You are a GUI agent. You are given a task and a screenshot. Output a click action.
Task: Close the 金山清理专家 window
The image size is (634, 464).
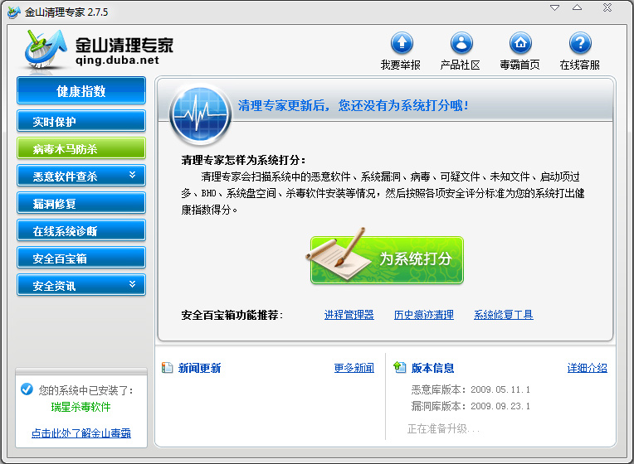[x=607, y=7]
